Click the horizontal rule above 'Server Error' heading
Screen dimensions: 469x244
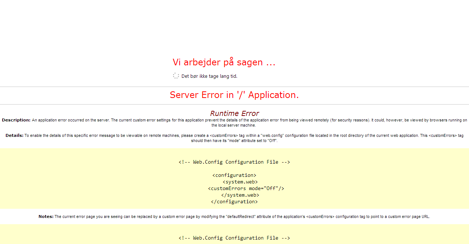click(x=234, y=87)
